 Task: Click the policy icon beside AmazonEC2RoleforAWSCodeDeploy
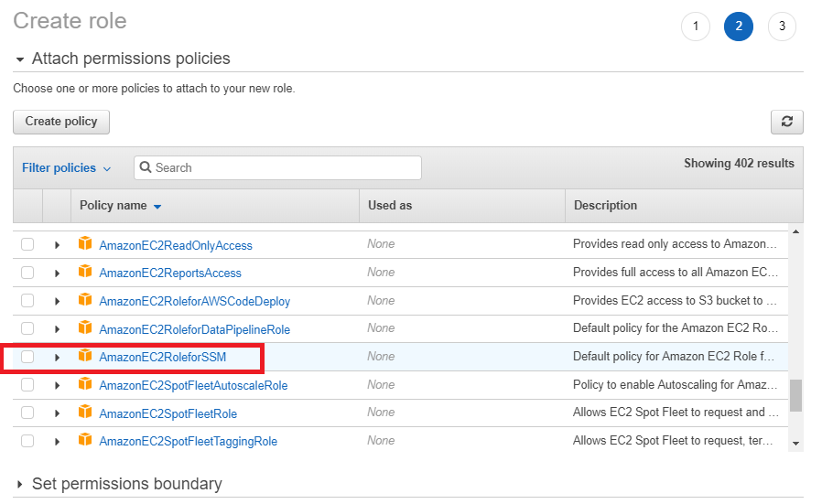[x=85, y=300]
